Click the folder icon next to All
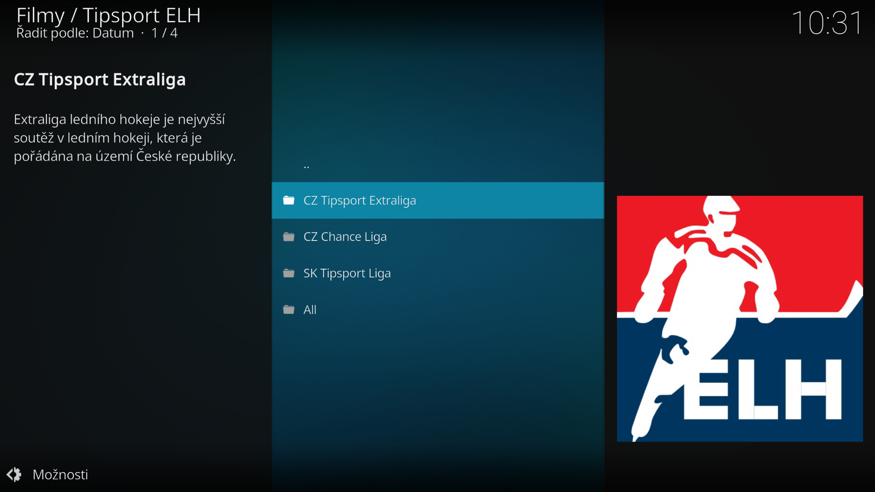The height and width of the screenshot is (492, 875). 288,310
